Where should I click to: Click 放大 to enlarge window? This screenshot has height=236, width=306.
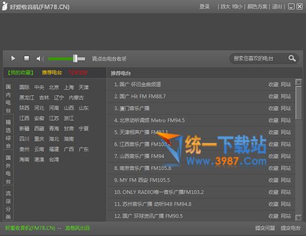pyautogui.click(x=225, y=7)
